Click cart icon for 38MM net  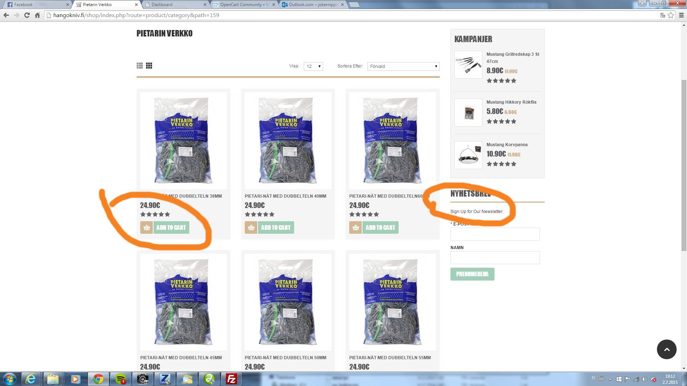coord(147,228)
